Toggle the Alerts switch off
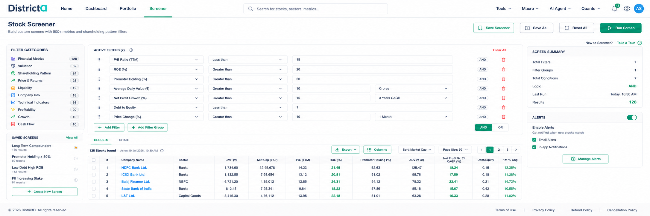The height and width of the screenshot is (216, 650). pos(632,118)
